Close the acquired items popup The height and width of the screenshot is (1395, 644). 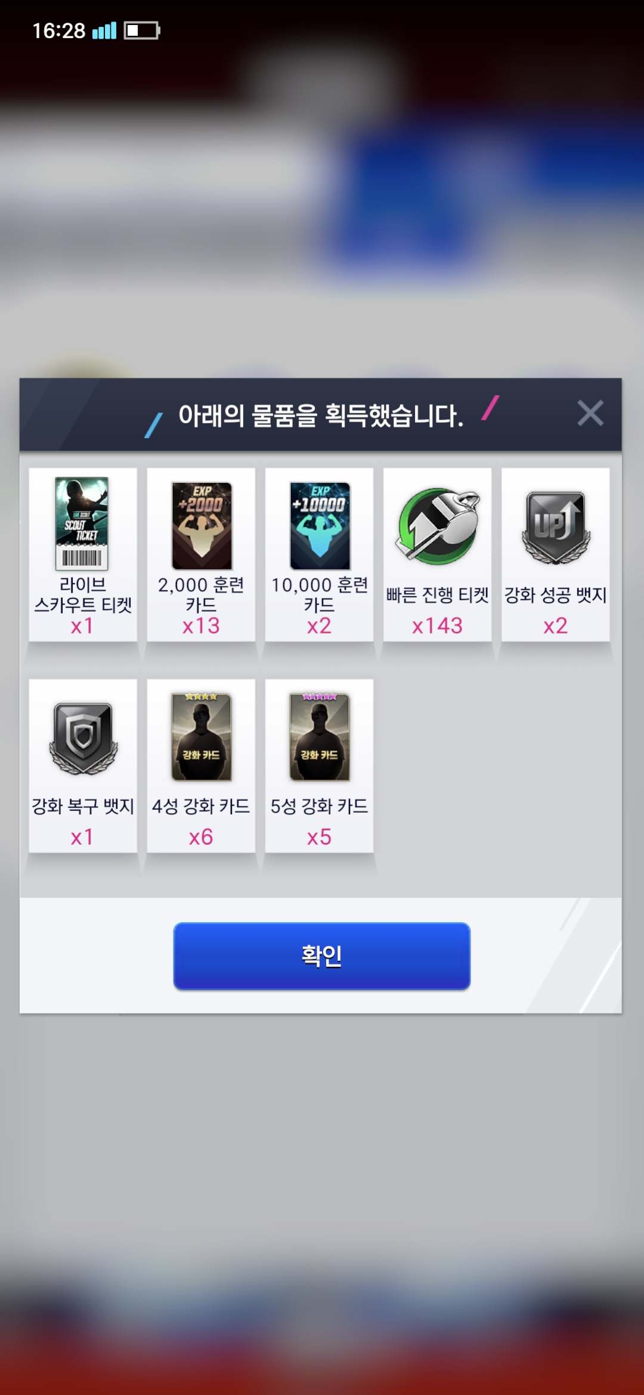[590, 413]
